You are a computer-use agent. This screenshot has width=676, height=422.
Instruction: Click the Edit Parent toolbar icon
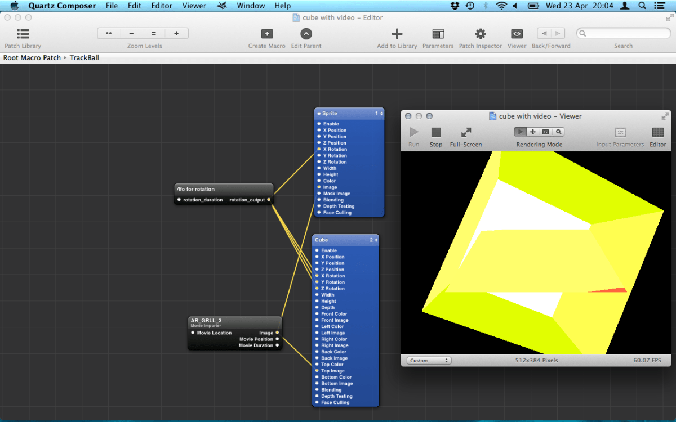[x=306, y=34]
